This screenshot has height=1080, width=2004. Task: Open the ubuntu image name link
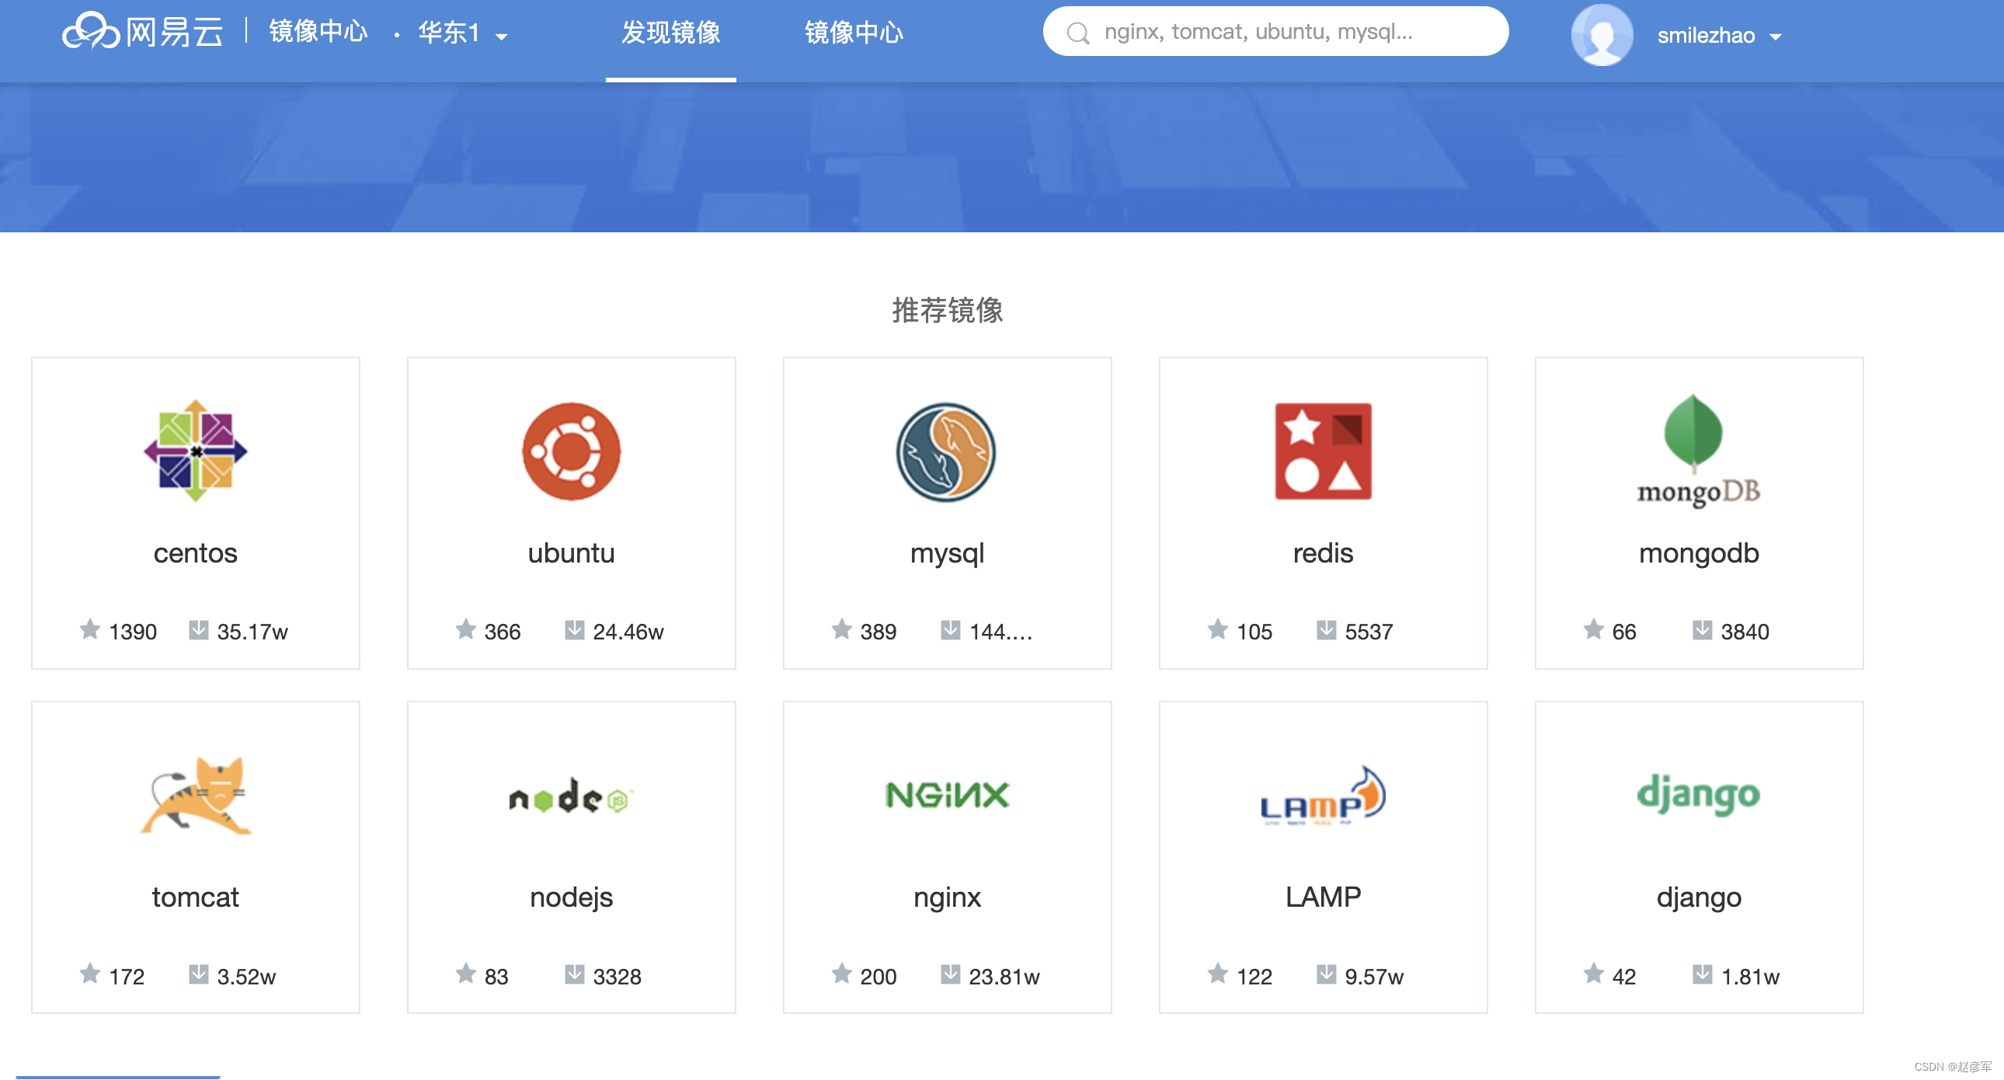point(571,553)
